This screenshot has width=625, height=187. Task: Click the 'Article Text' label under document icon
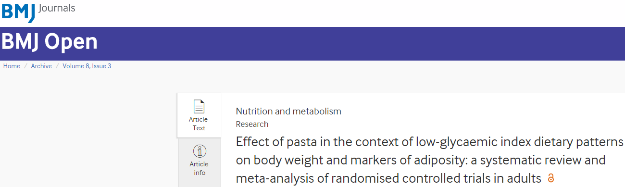(199, 124)
